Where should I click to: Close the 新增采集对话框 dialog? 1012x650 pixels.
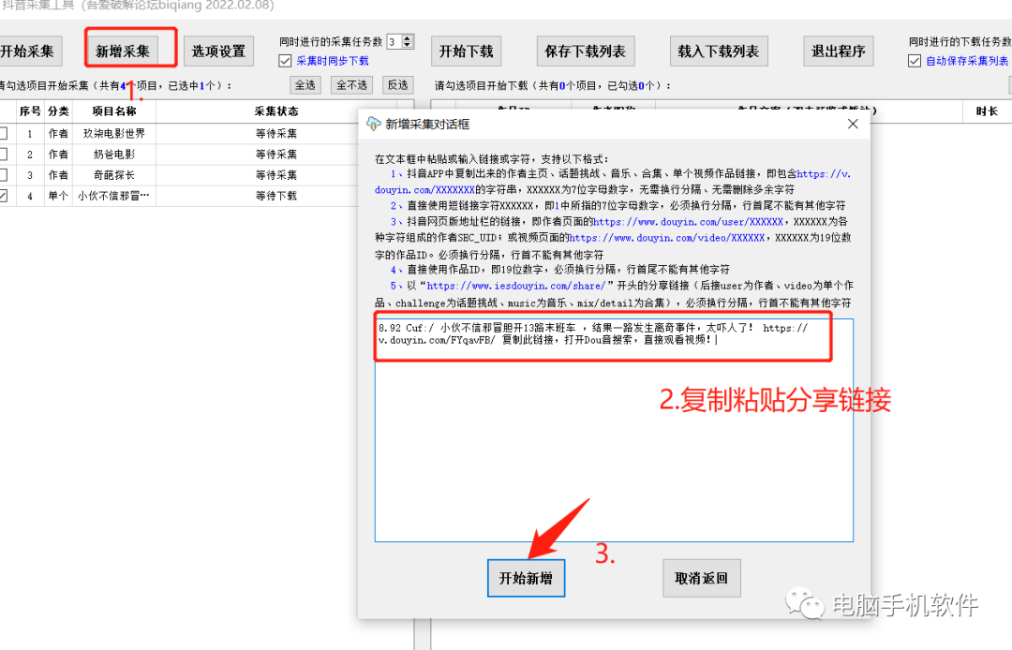853,124
